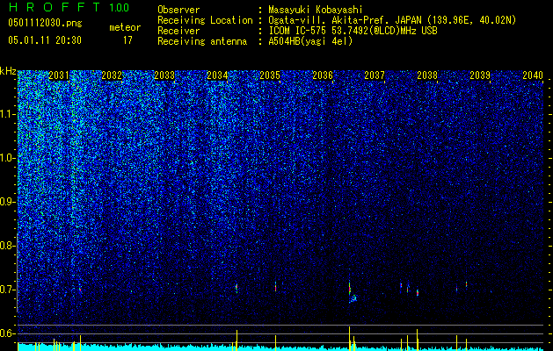Click the meteor echo just after 2036
Viewport: 553px width, 351px height.
350,290
